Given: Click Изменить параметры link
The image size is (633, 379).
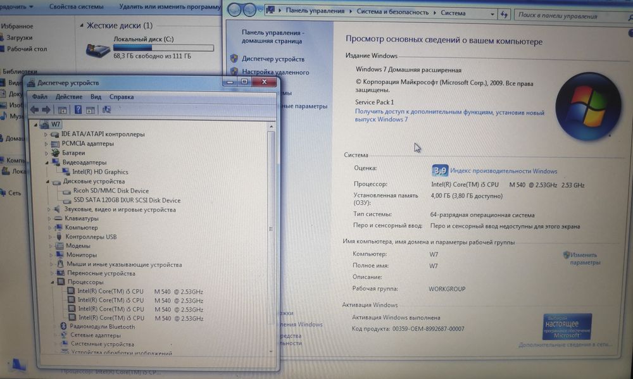Looking at the screenshot, I should [584, 259].
